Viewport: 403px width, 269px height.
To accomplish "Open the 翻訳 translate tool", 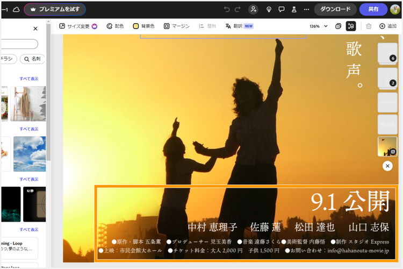I will (x=234, y=26).
